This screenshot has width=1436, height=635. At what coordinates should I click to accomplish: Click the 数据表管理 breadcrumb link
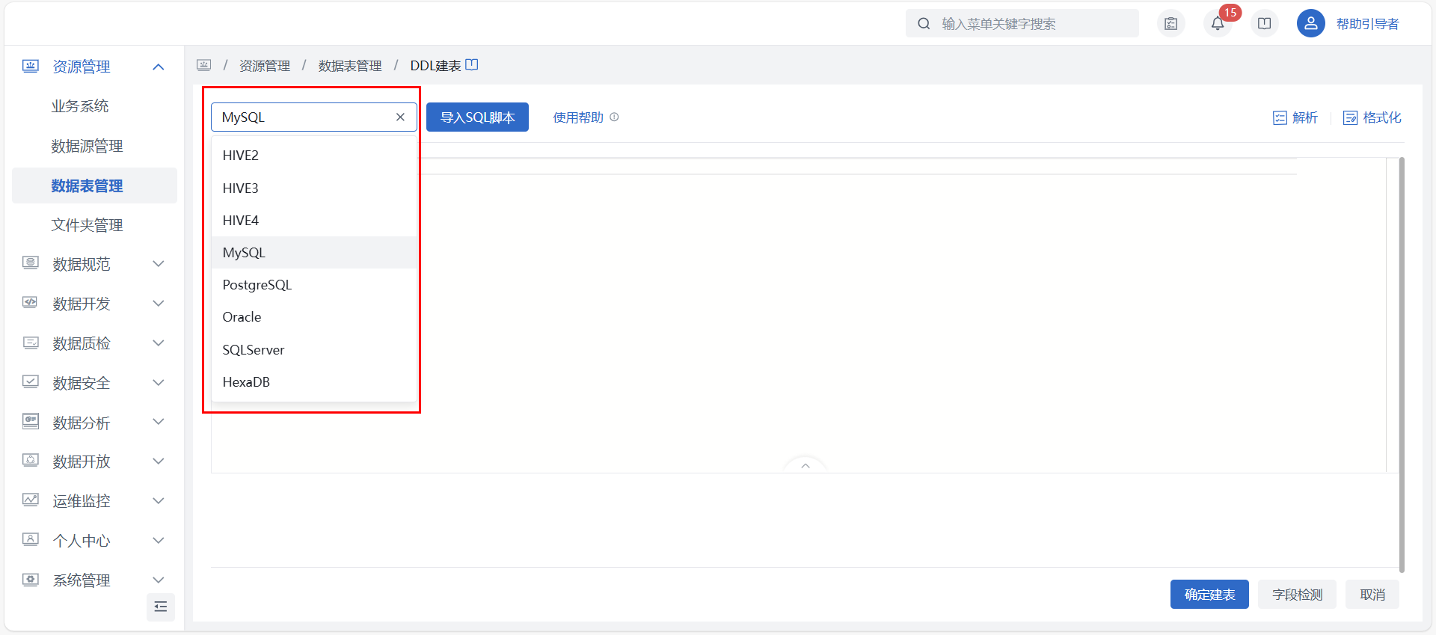click(350, 66)
